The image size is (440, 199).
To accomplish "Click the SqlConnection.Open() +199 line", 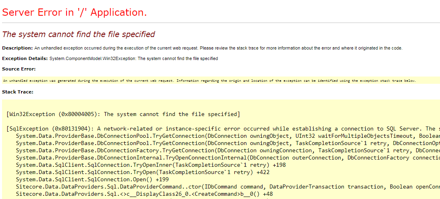I will [x=92, y=179].
